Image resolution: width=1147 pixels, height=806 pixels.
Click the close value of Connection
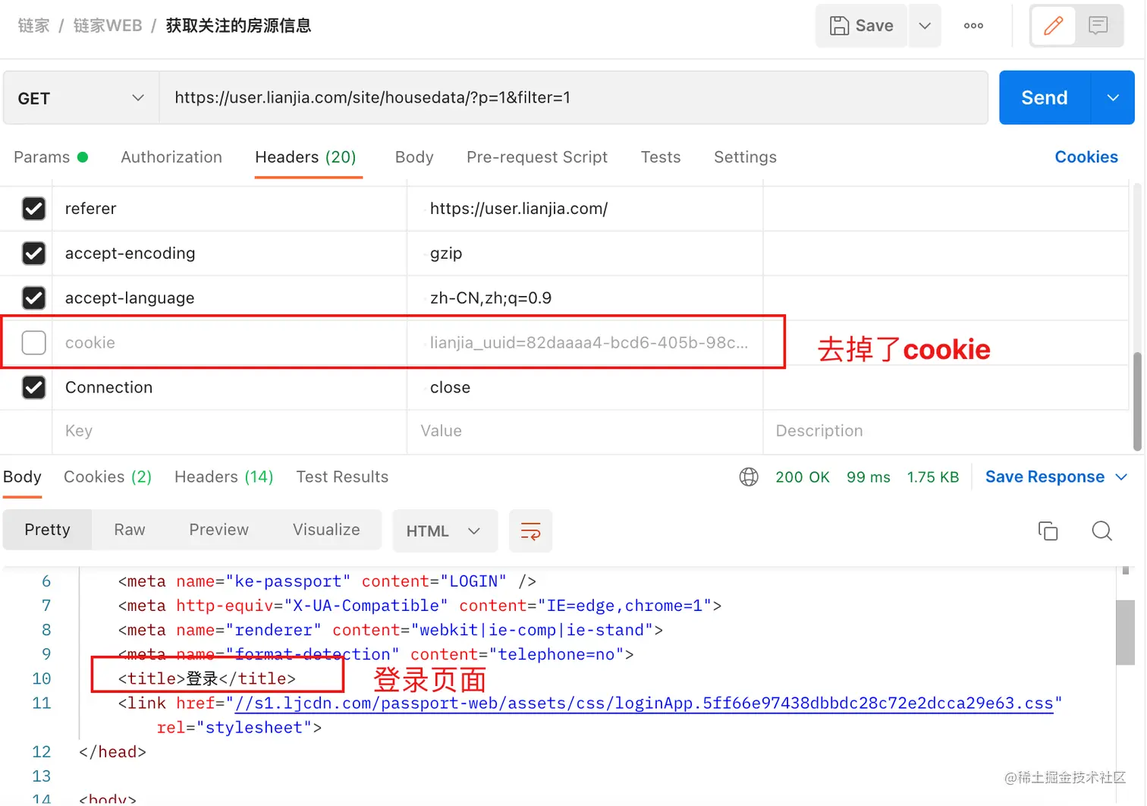coord(585,388)
